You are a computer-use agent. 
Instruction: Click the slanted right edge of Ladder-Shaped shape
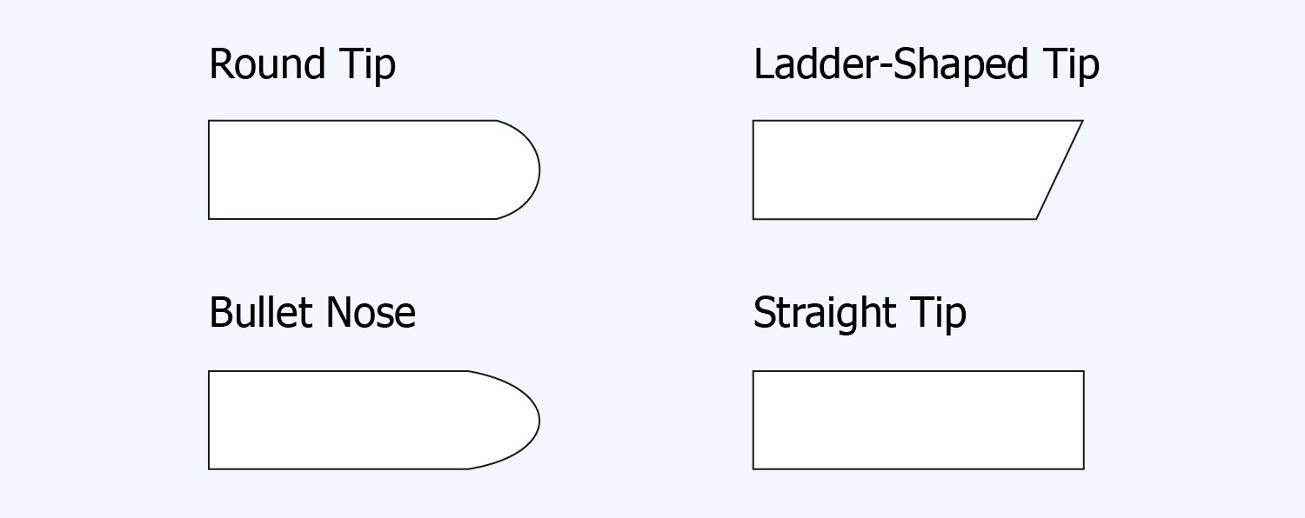(1060, 169)
